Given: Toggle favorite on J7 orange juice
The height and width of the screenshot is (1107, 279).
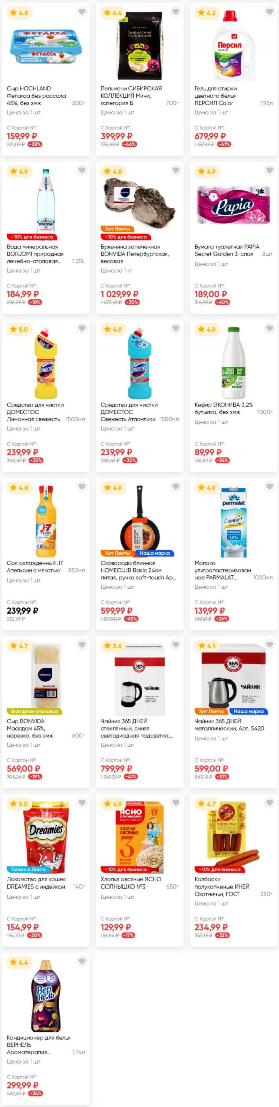Looking at the screenshot, I should [x=82, y=486].
